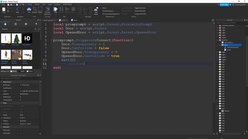Click the Toolbox search field
248x139 pixels.
(23, 29)
